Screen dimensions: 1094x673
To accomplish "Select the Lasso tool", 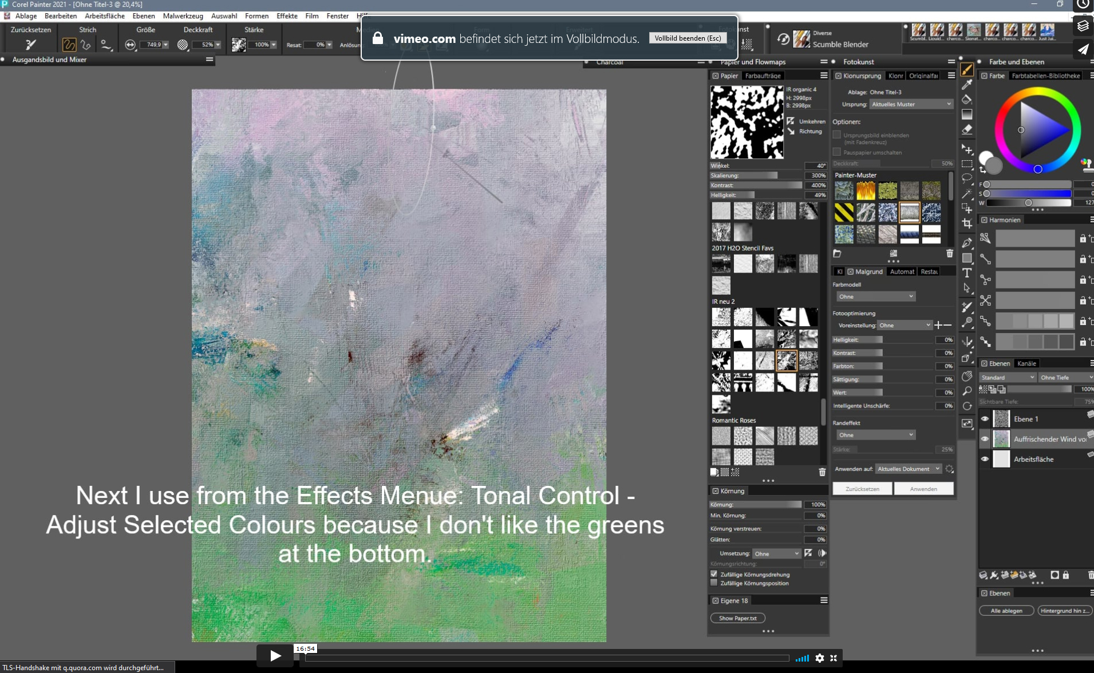I will point(967,179).
